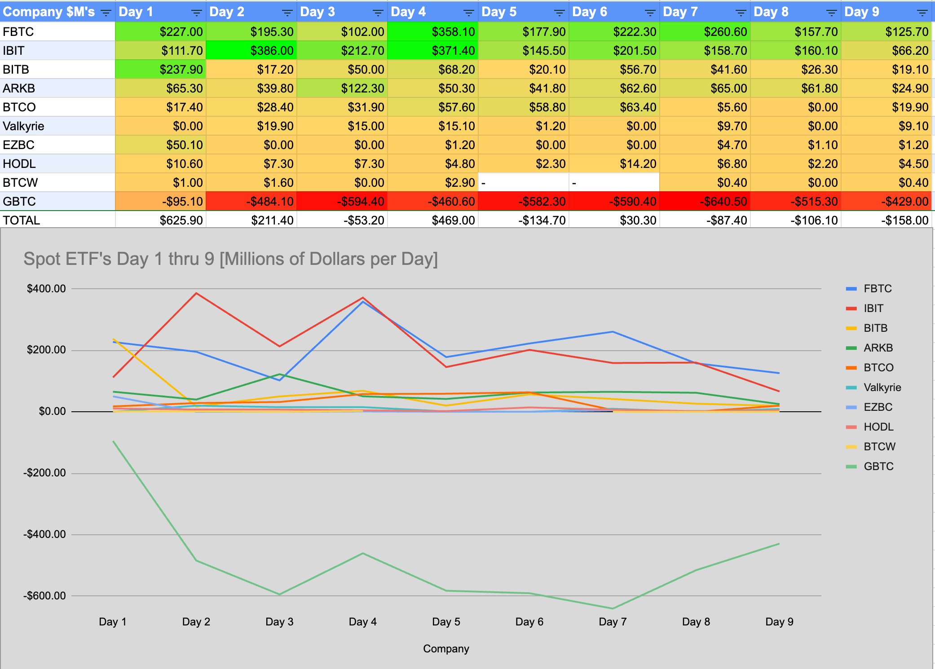Open the Day 2 column filter icon
Screen dimensions: 935x669
click(287, 13)
